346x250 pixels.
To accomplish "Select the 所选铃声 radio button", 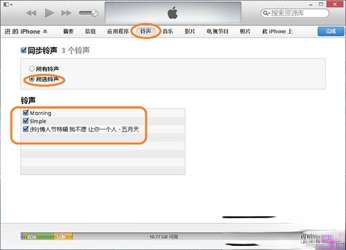I will pos(32,79).
